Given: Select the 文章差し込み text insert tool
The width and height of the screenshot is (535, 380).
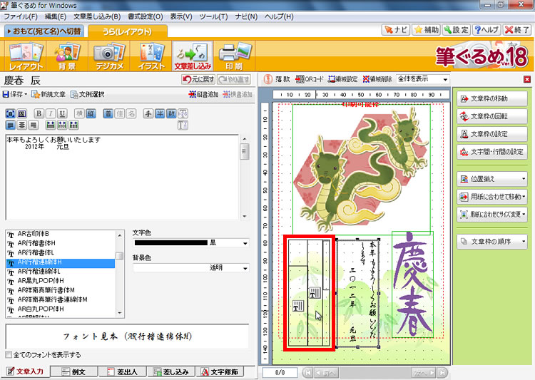Looking at the screenshot, I should pos(193,56).
